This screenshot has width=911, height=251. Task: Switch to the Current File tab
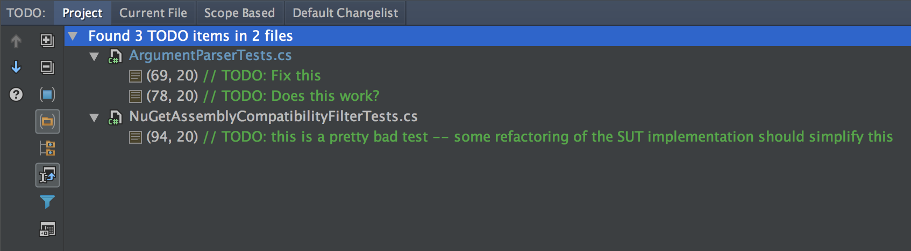point(153,13)
